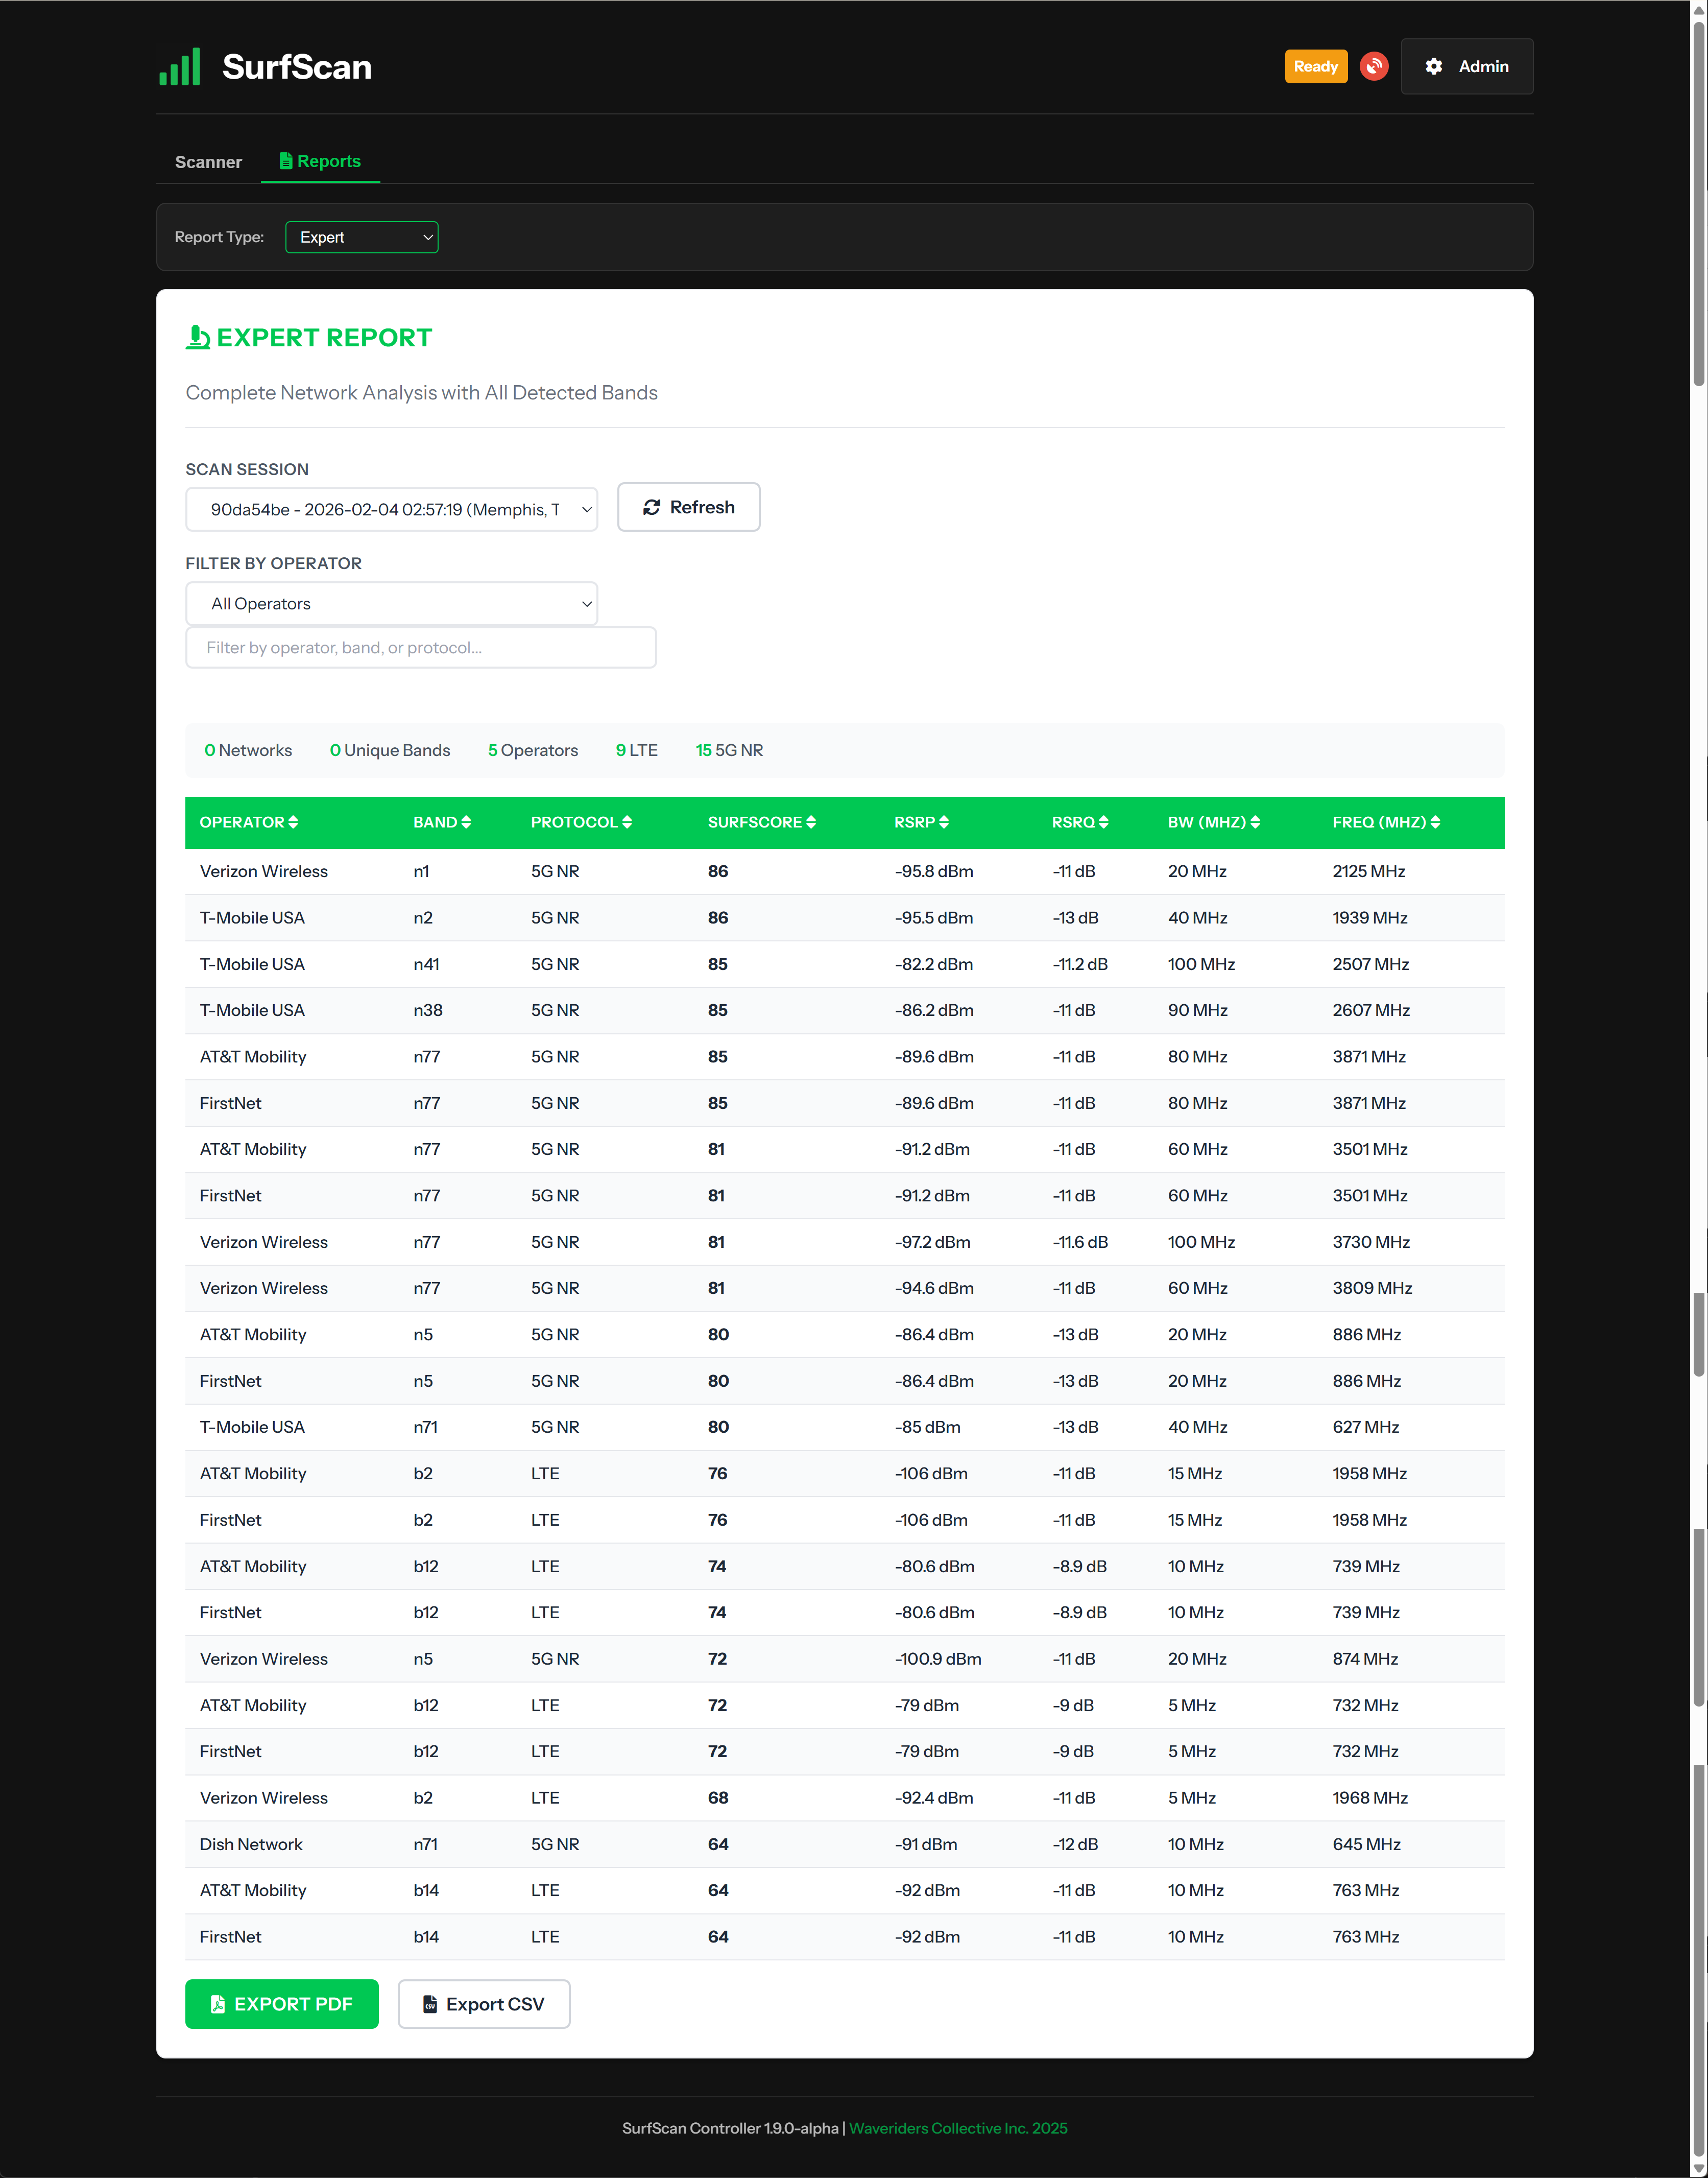Click the EXPORT PDF button
This screenshot has height=2178, width=1708.
pos(282,2004)
